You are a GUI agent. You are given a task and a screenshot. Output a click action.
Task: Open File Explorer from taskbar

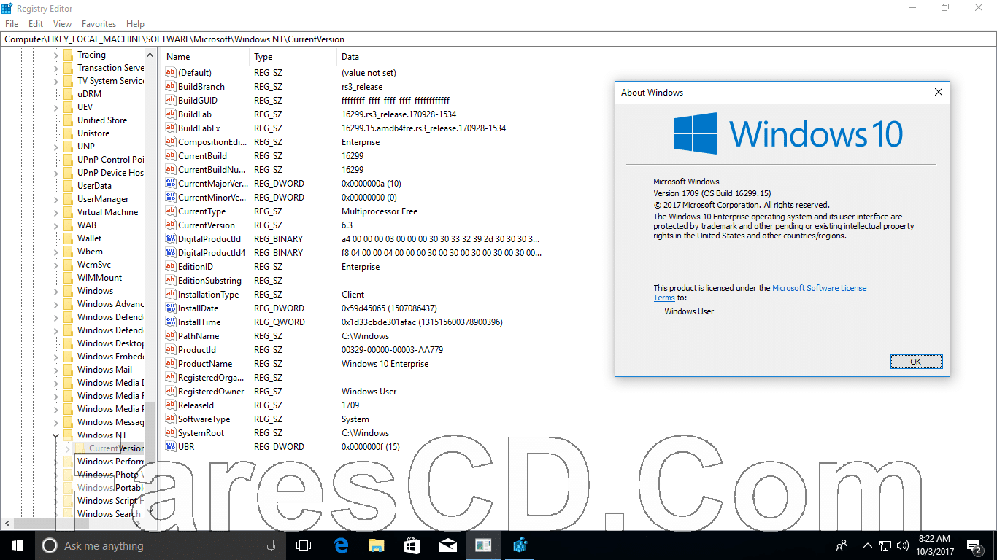coord(377,545)
